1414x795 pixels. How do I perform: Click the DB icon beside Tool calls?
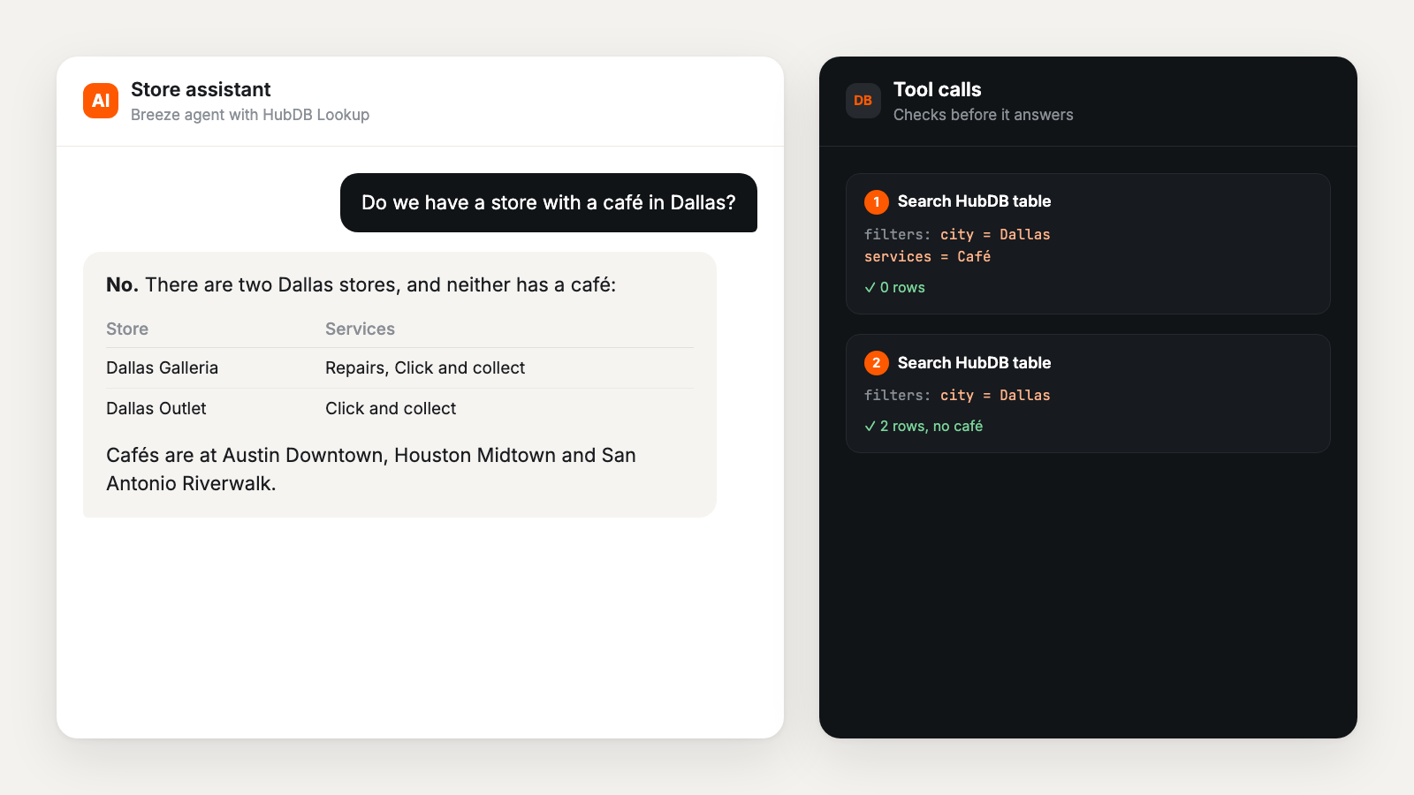[863, 101]
